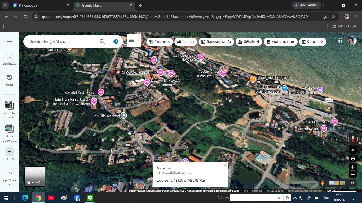
Task: Open the Saved places bookmark icon
Action: pyautogui.click(x=10, y=56)
